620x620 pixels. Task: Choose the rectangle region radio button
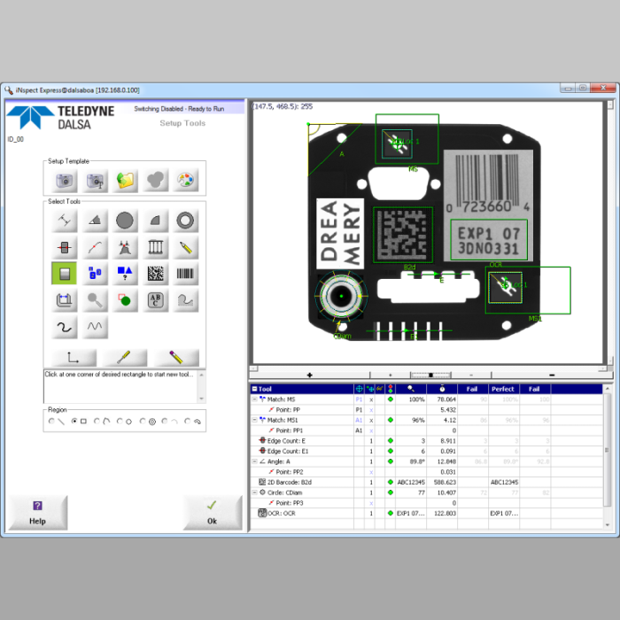click(x=74, y=421)
